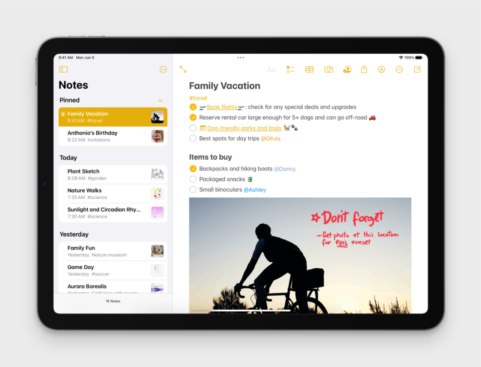
Task: Tap the Sunlight and Circadian thumbnail
Action: tap(157, 213)
